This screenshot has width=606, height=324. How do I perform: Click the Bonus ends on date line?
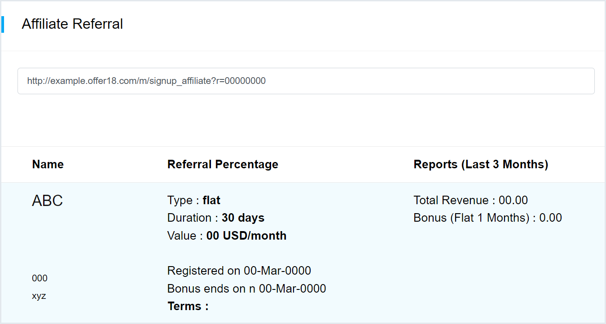pos(246,289)
